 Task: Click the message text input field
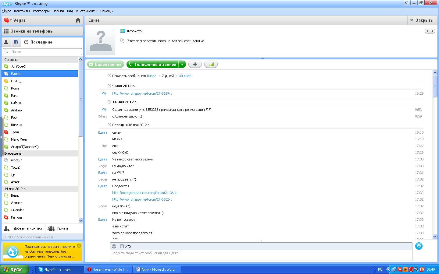tap(261, 255)
